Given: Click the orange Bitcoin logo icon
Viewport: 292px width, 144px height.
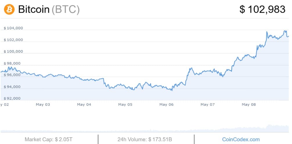Looking at the screenshot, I should 9,9.
